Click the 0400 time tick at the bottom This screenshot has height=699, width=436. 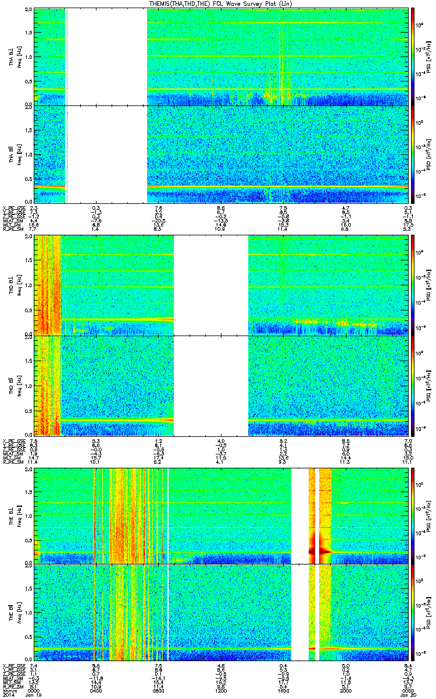(97, 690)
